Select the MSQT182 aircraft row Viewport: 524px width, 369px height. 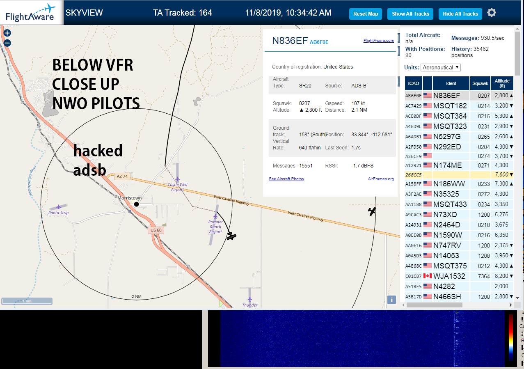pyautogui.click(x=459, y=105)
